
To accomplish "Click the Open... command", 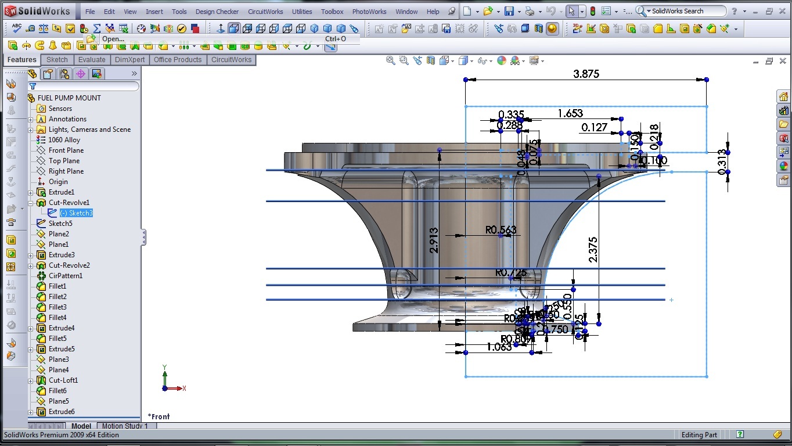I will (113, 39).
